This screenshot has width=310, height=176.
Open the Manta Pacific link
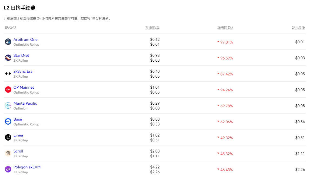[25, 103]
